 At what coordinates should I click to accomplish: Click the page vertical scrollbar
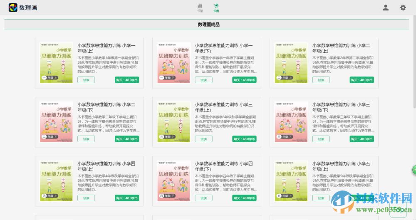tap(415, 62)
